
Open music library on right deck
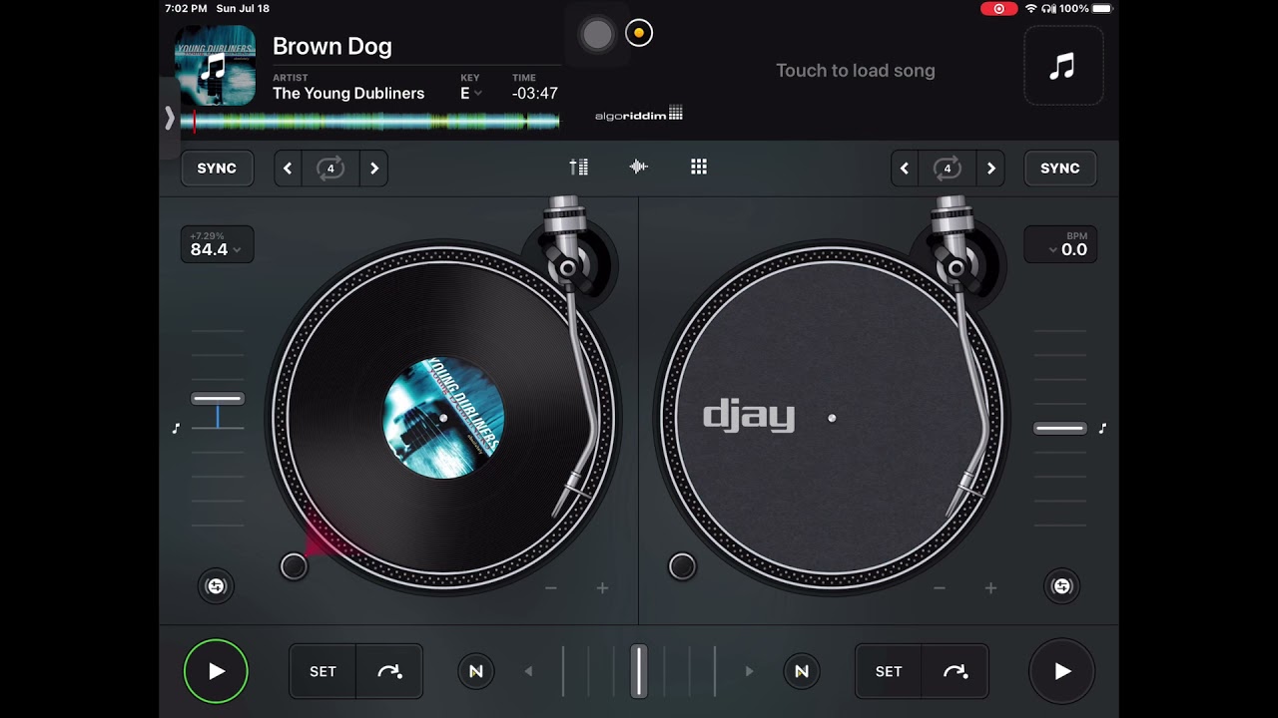point(1063,66)
